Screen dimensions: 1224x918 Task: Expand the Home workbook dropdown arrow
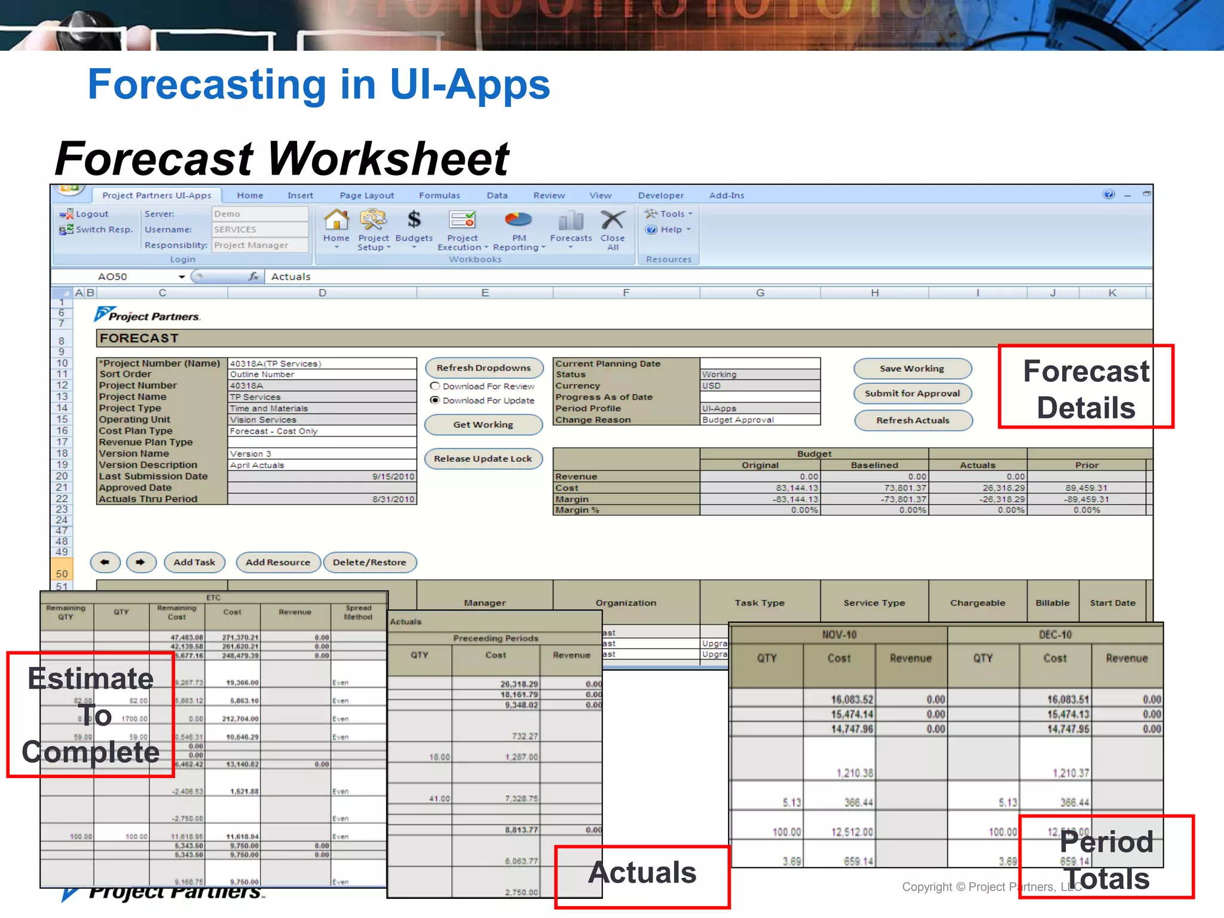point(336,247)
